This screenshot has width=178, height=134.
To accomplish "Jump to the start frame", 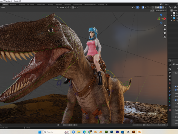I will 64,125.
